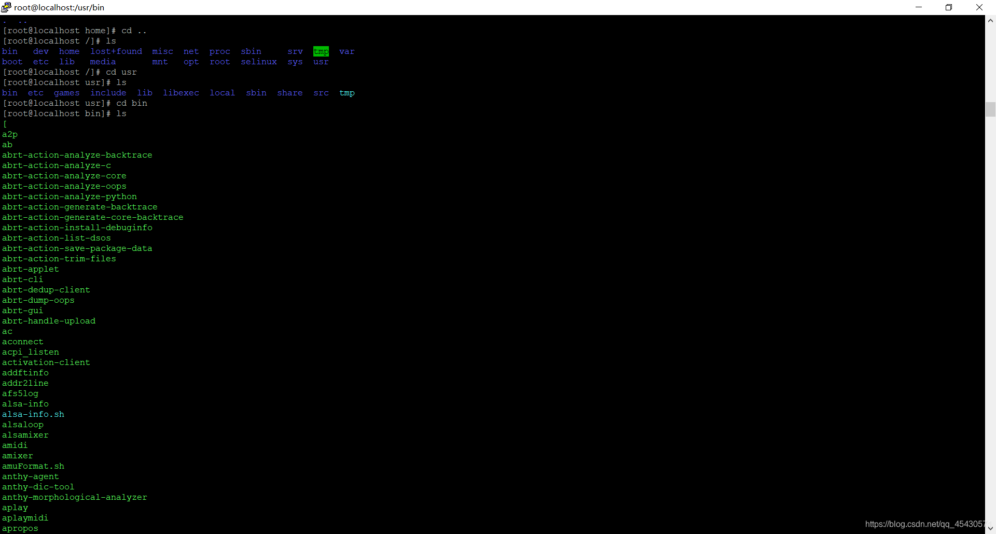Close the root@localhost terminal window
This screenshot has width=996, height=534.
tap(979, 7)
